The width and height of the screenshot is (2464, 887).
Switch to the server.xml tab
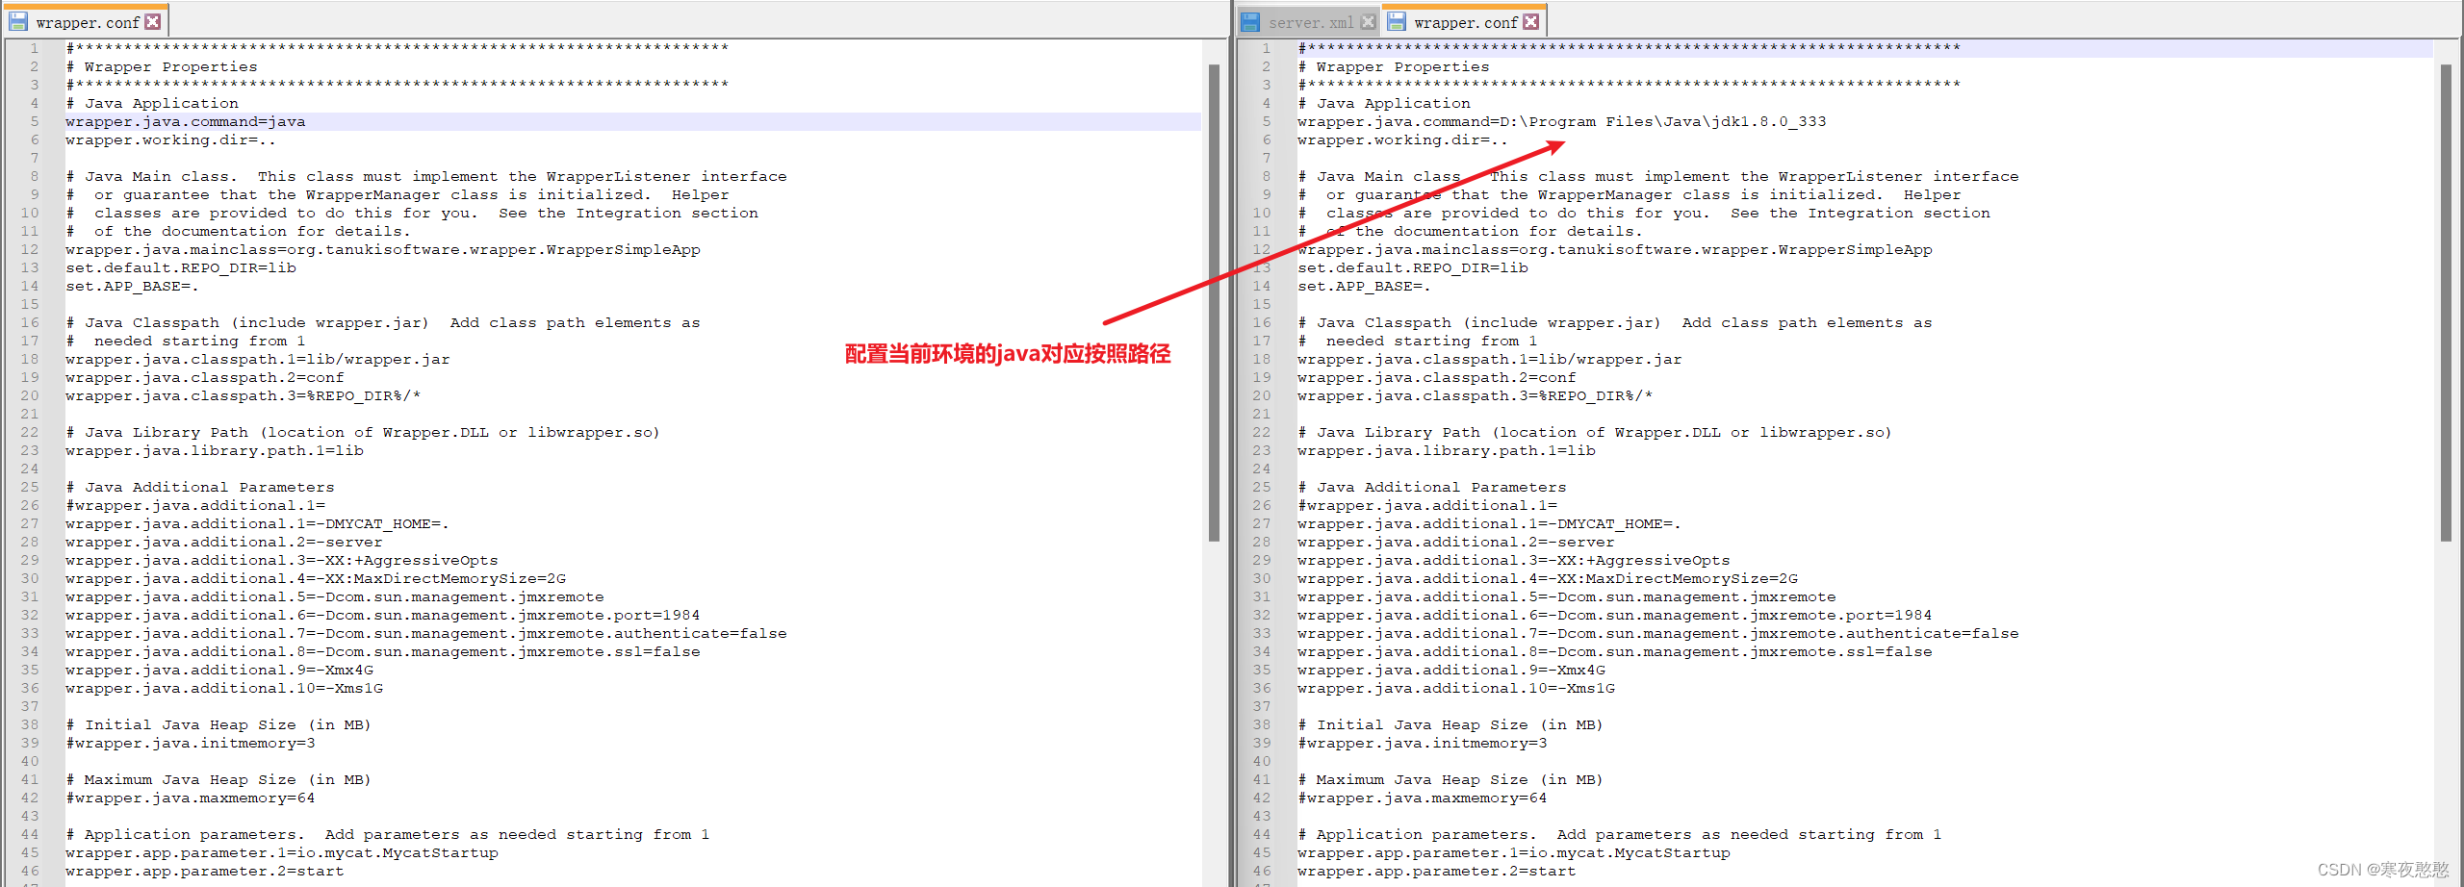coord(1314,20)
